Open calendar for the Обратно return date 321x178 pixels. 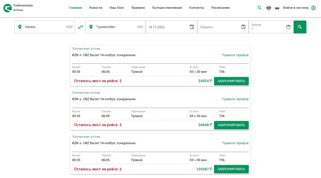pos(243,27)
